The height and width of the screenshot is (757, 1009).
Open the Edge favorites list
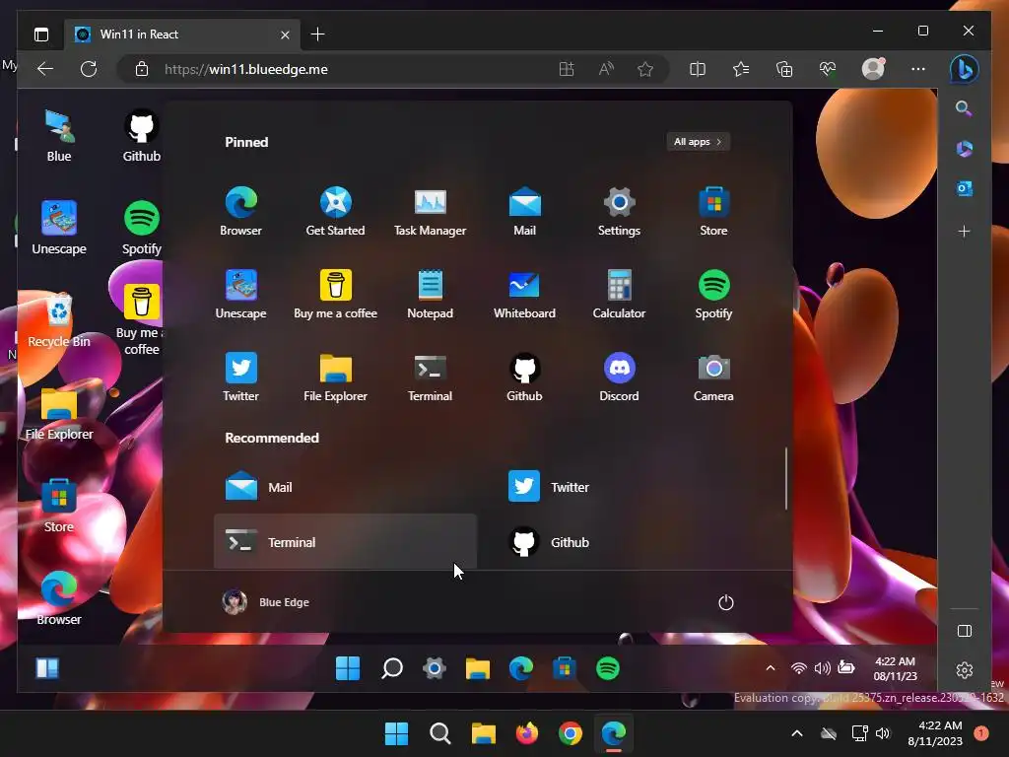pos(741,69)
